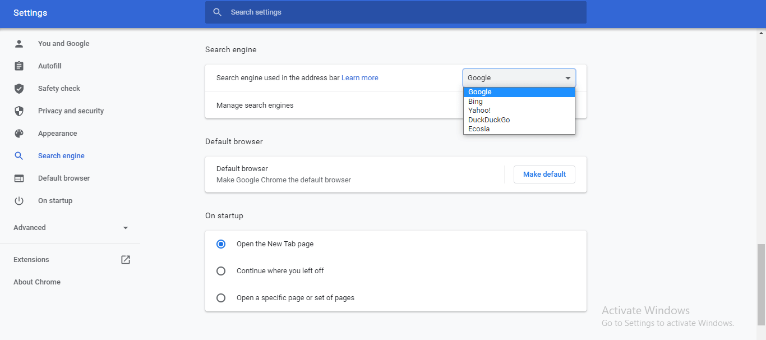Open the Learn more link
This screenshot has height=340, width=766.
coord(360,78)
